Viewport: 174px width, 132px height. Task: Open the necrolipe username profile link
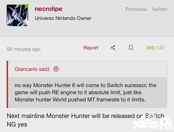tap(48, 9)
